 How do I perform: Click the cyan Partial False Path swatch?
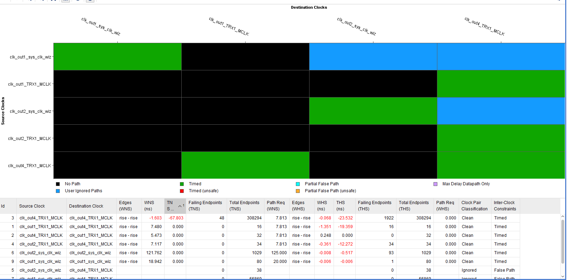pos(298,184)
